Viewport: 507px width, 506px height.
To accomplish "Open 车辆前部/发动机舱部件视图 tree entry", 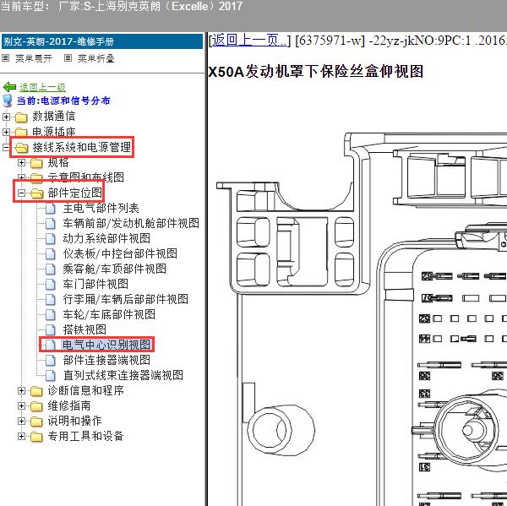I will (131, 223).
